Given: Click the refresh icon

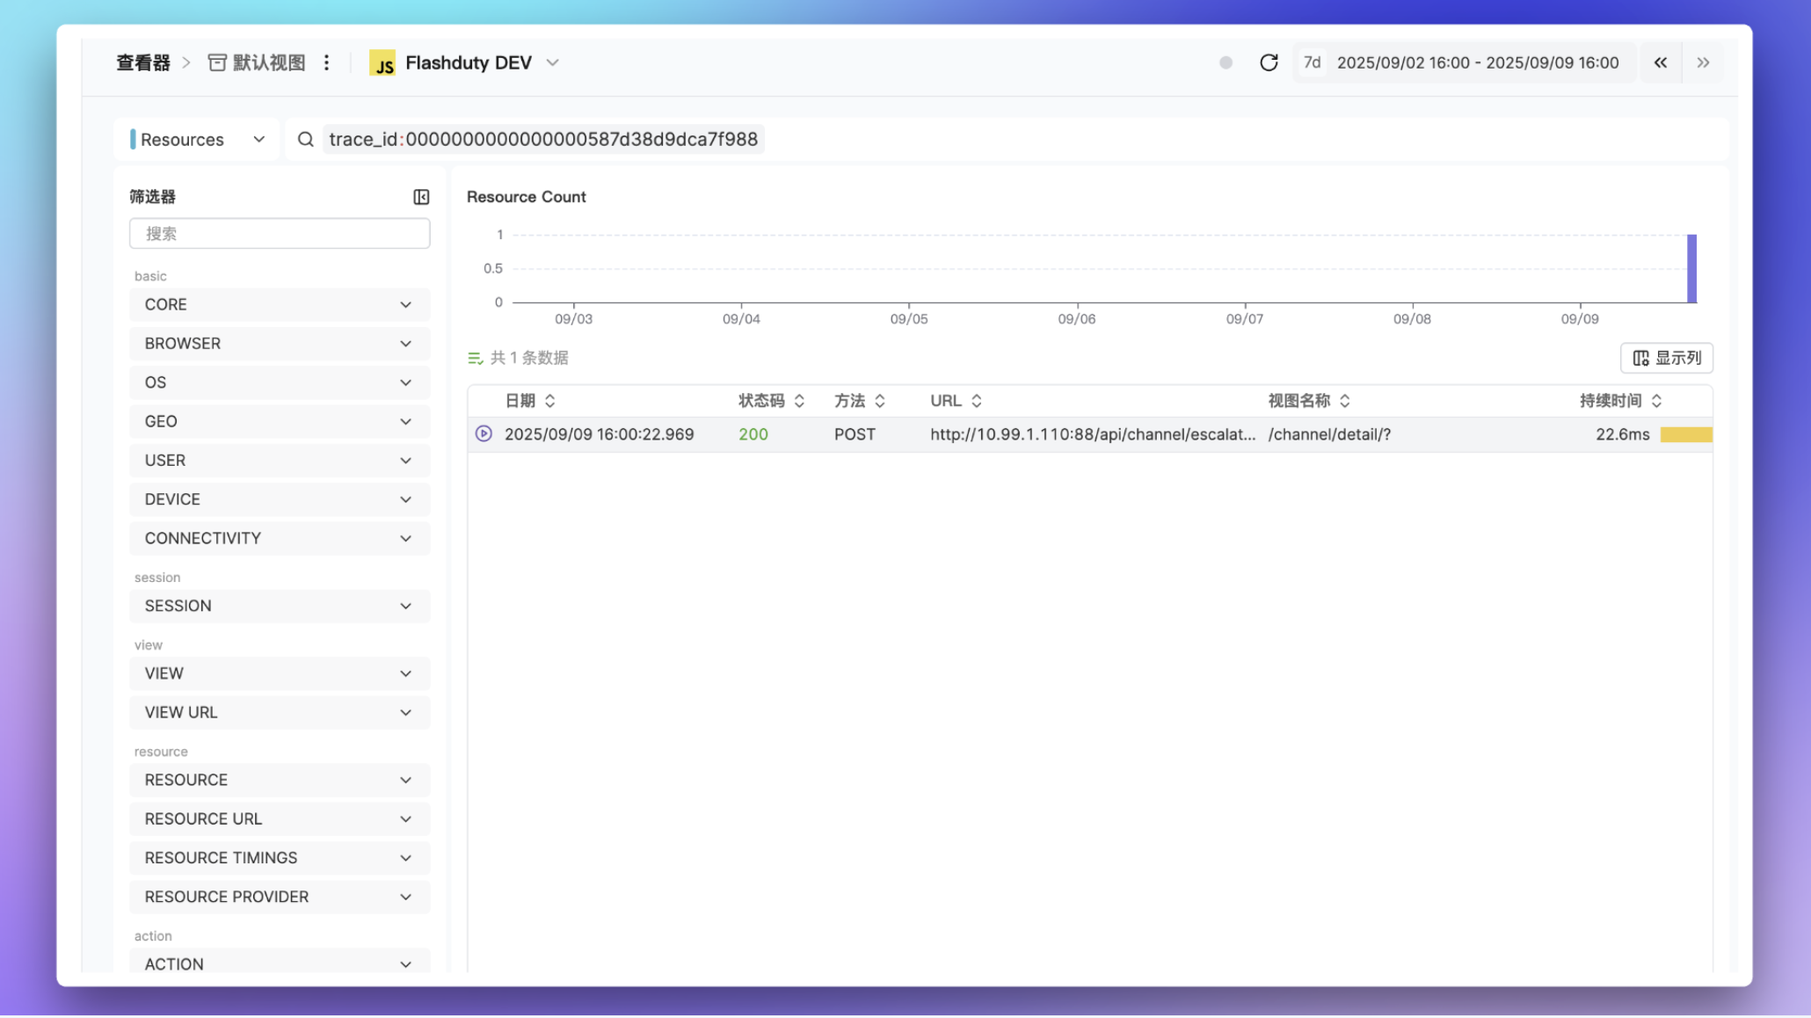Looking at the screenshot, I should click(x=1268, y=62).
